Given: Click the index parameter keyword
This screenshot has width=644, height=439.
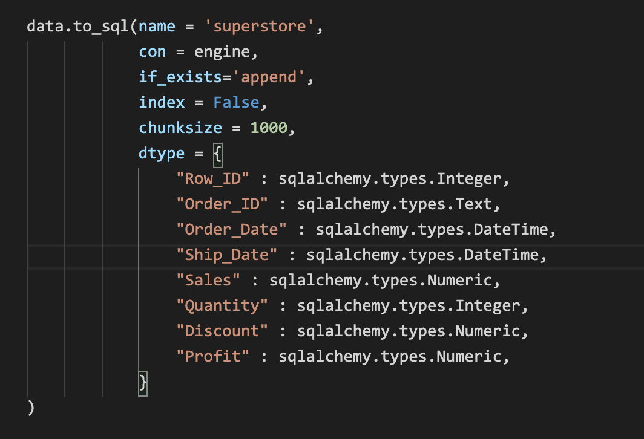Looking at the screenshot, I should pyautogui.click(x=161, y=102).
